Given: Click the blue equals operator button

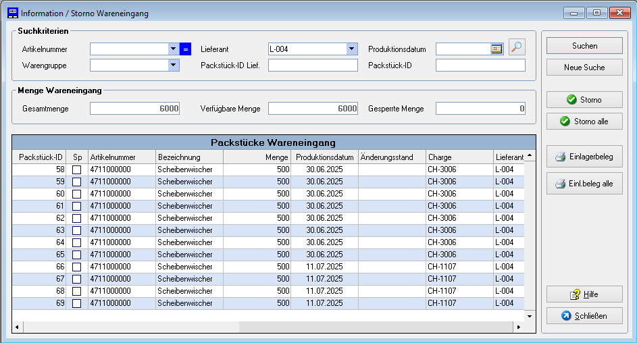Looking at the screenshot, I should coord(186,49).
